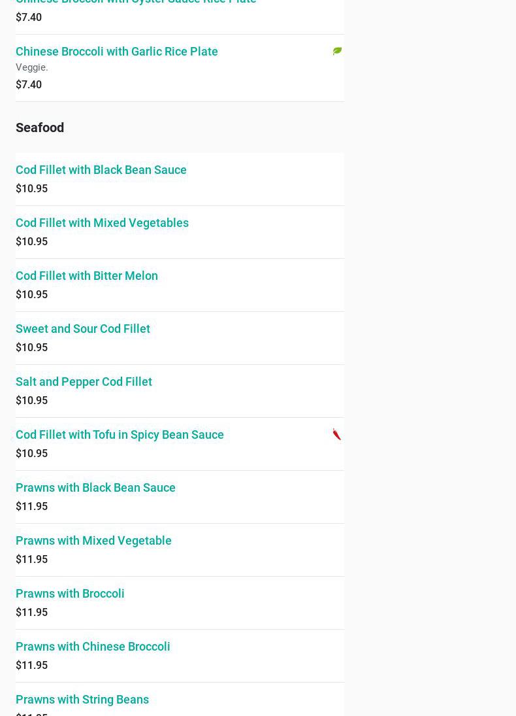Open Salt and Pepper Cod Fillet

[84, 382]
